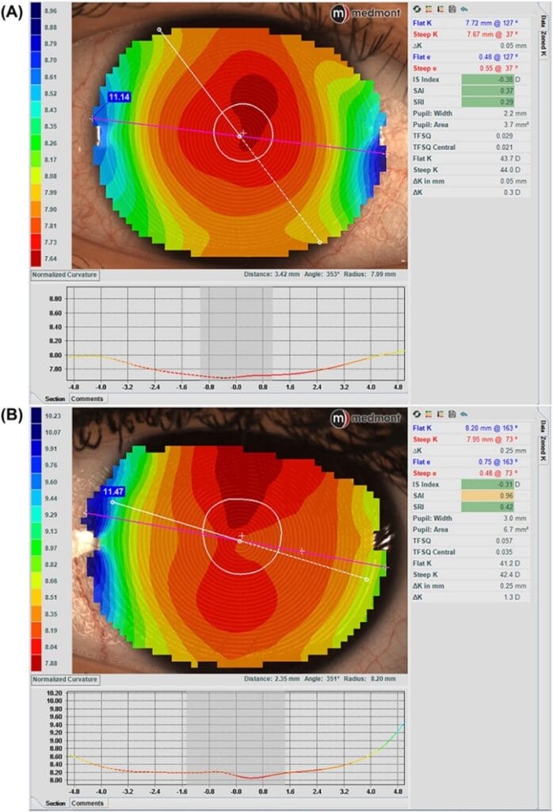Click the Steep K 42.4 D row

[471, 575]
